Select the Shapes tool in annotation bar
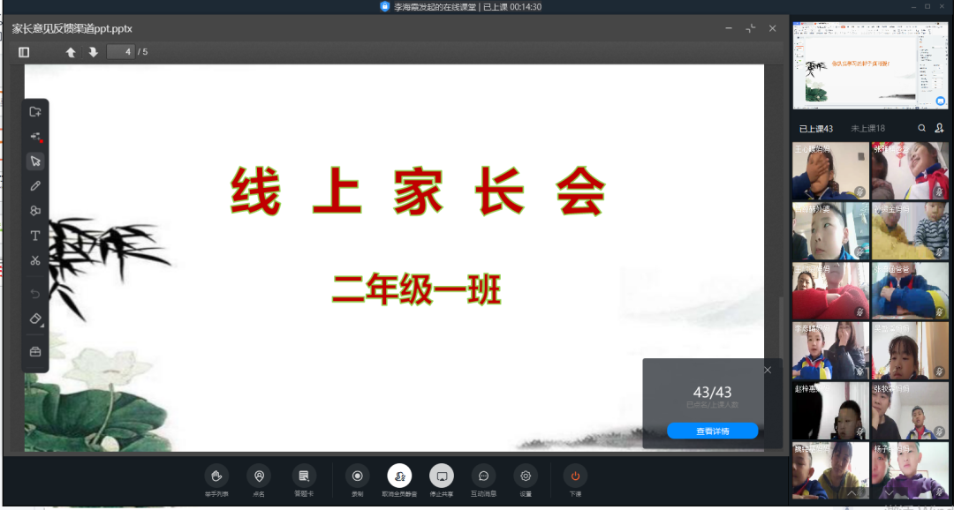 click(35, 211)
